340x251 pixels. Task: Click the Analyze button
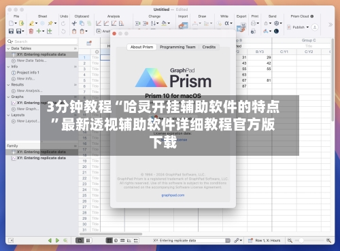103,31
